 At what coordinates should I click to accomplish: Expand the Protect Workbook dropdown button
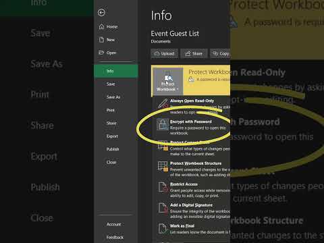[167, 81]
